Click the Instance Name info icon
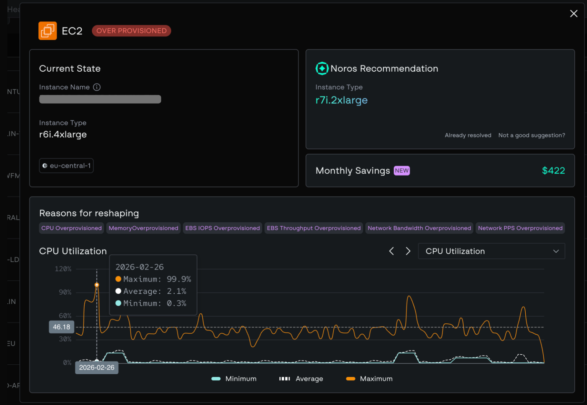 tap(97, 87)
